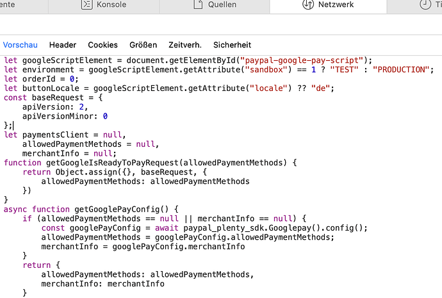Viewport: 442px width, 298px height.
Task: Switch to the Quellen tab
Action: (215, 4)
